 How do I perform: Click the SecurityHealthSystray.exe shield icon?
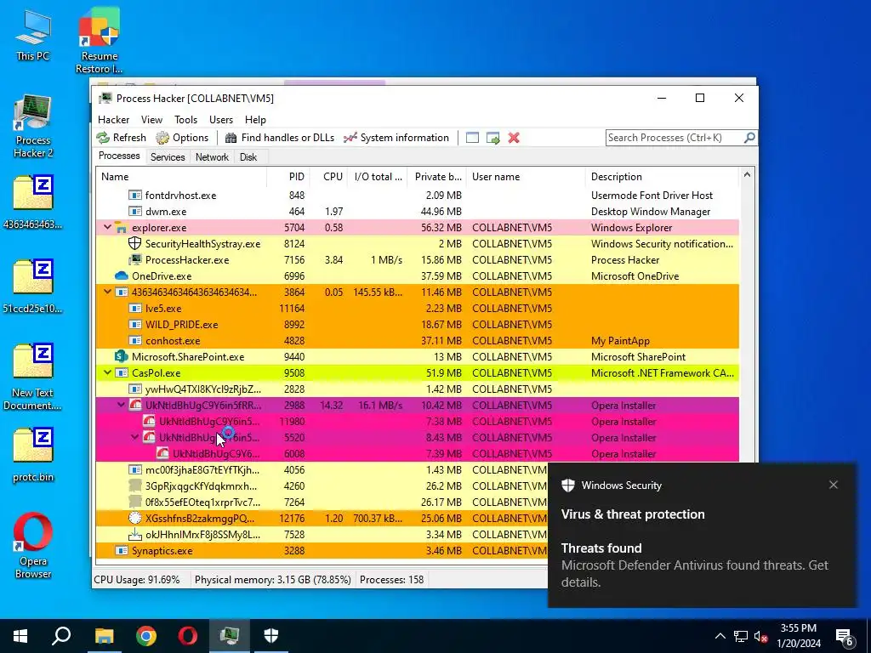click(x=134, y=244)
